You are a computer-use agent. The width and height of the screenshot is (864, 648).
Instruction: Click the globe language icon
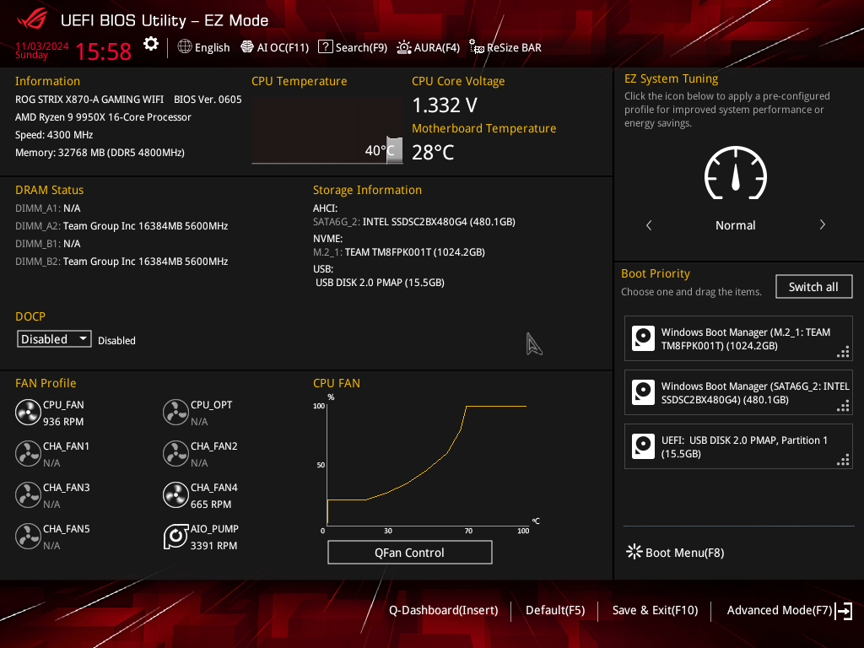click(185, 47)
